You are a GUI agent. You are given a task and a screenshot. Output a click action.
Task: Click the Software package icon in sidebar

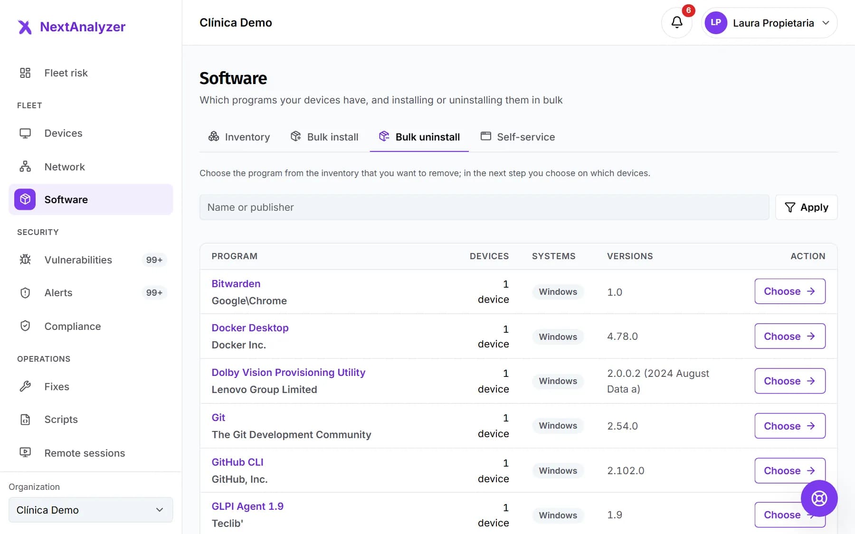[25, 199]
